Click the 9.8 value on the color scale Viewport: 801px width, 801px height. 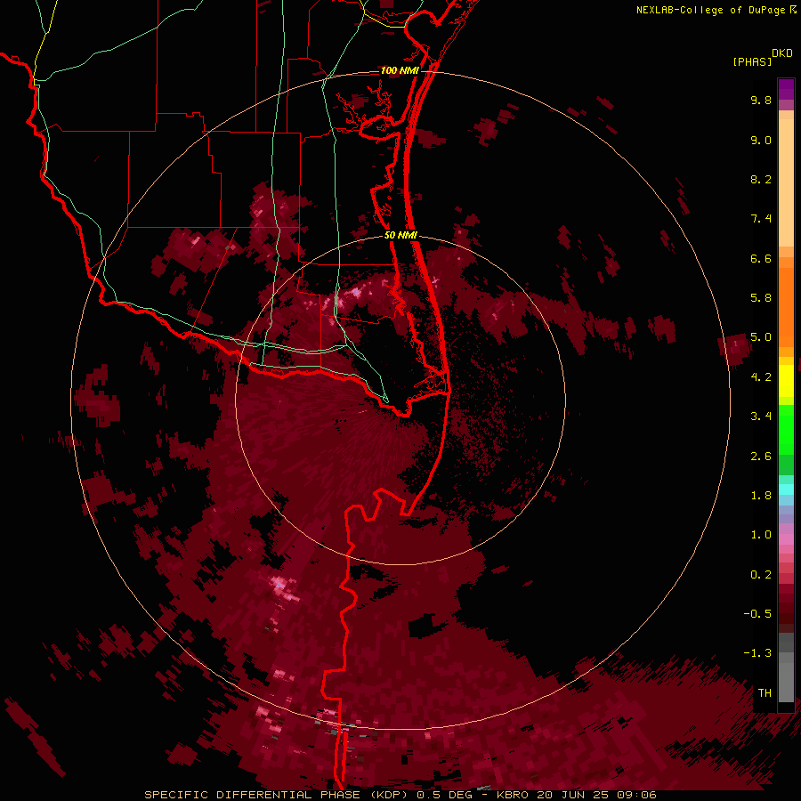(761, 100)
